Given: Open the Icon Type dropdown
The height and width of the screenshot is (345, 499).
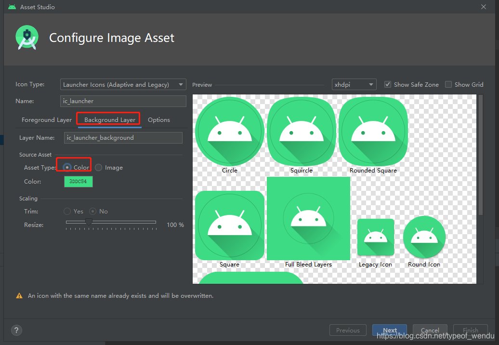Looking at the screenshot, I should pos(123,84).
